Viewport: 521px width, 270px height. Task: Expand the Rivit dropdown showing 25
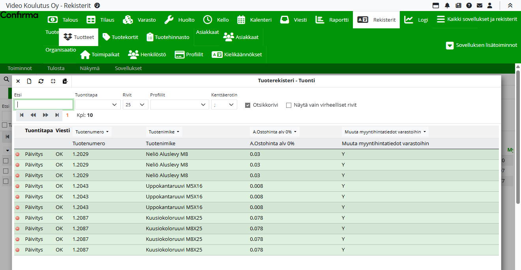pos(135,105)
